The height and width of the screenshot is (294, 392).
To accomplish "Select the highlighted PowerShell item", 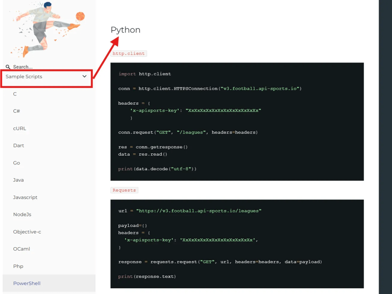I will click(x=27, y=284).
